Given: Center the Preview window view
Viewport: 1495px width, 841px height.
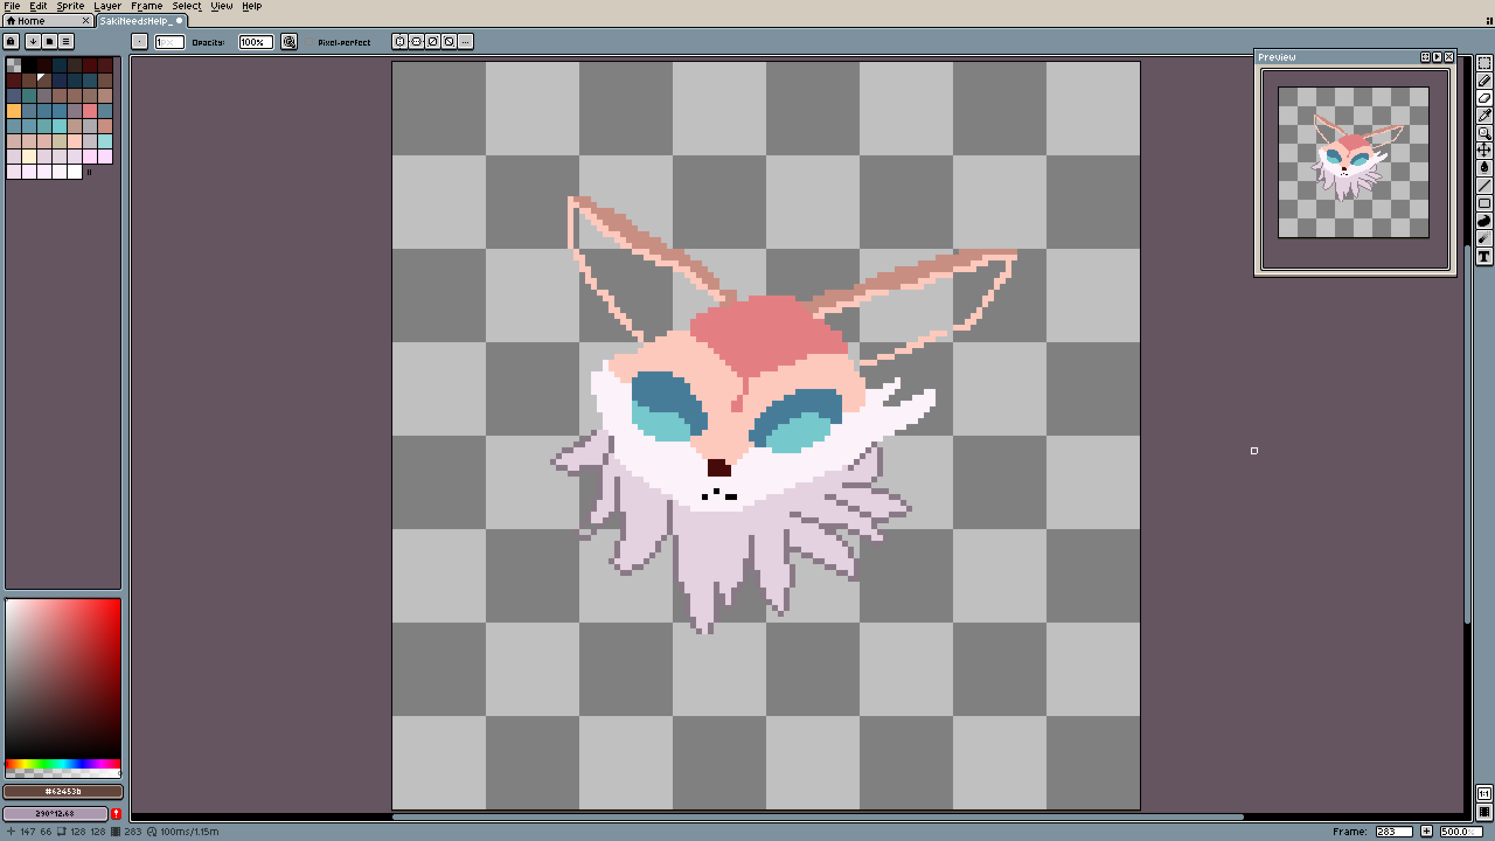Looking at the screenshot, I should tap(1426, 57).
